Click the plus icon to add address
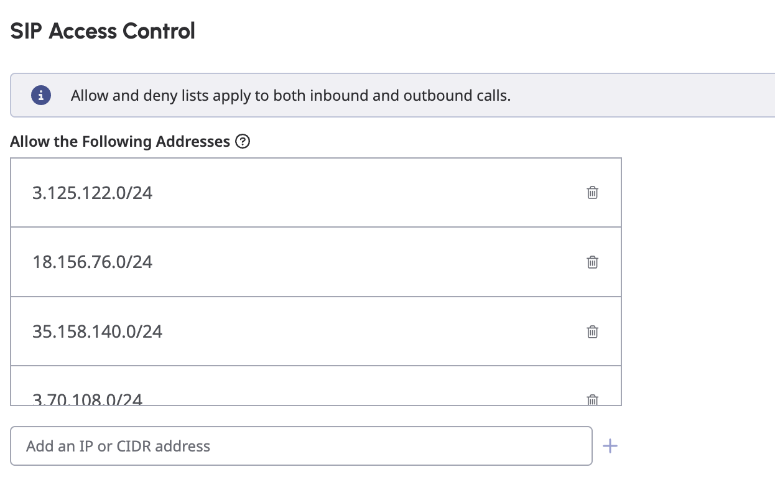 click(610, 446)
